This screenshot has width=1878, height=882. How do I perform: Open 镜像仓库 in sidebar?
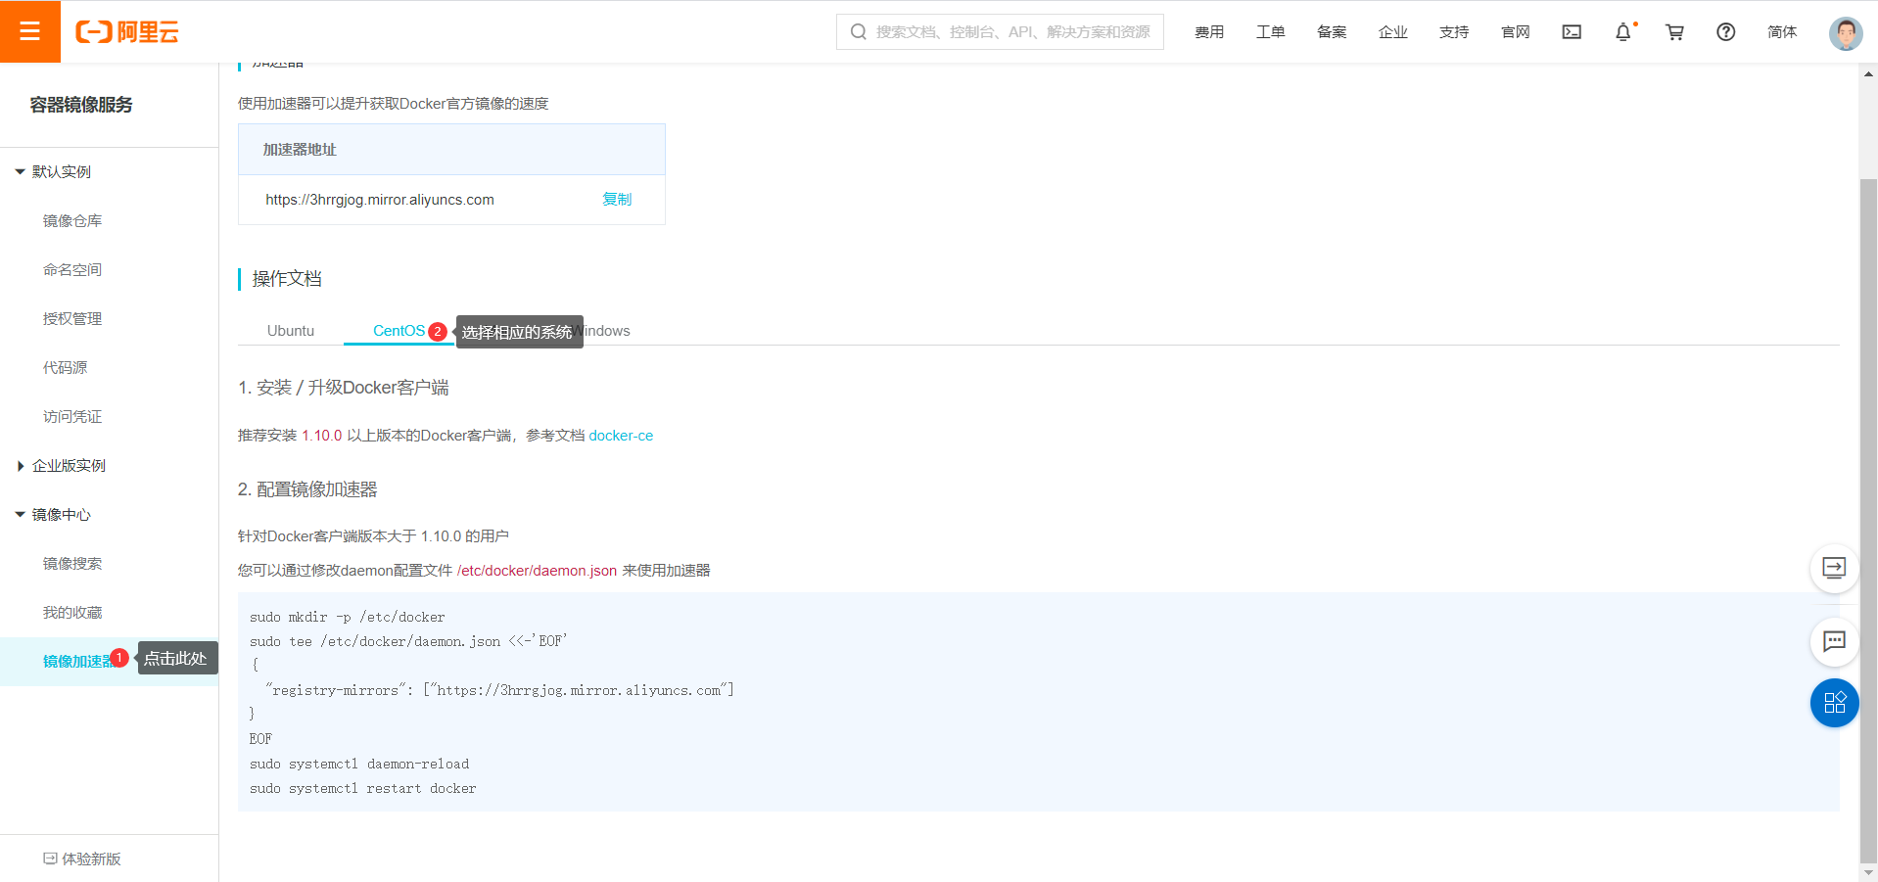(72, 221)
